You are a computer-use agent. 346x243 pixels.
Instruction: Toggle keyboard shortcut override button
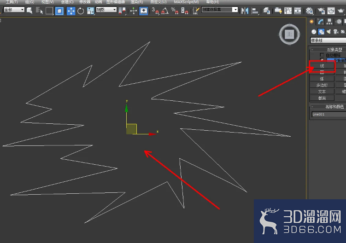coord(143,11)
